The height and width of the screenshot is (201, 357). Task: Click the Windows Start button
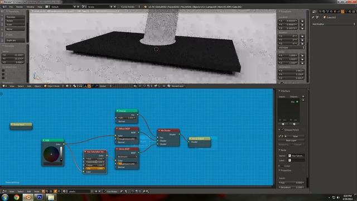(x=5, y=197)
